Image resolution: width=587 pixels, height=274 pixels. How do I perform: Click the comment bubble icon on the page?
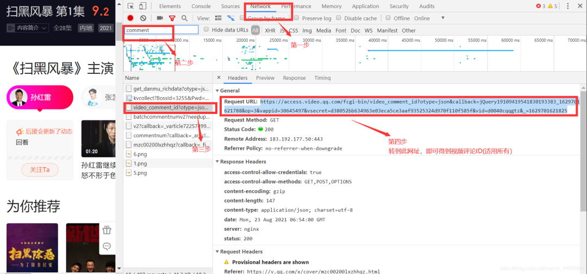pyautogui.click(x=107, y=246)
